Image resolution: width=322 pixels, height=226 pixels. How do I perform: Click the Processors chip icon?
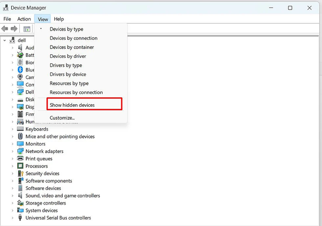coord(20,166)
